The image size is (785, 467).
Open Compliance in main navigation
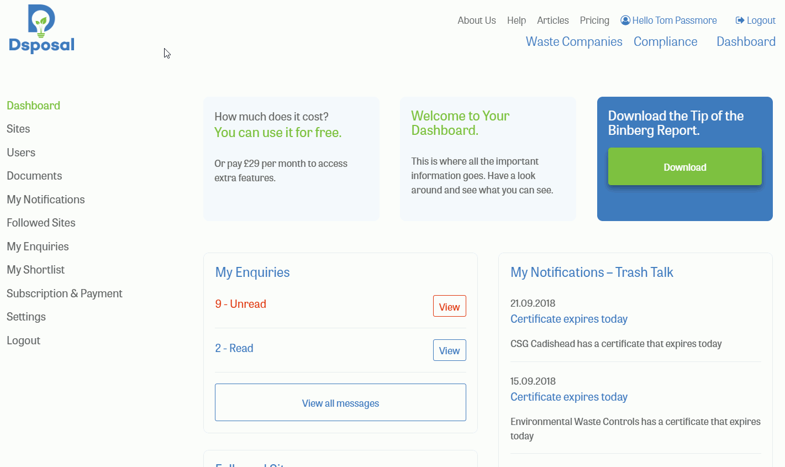[665, 41]
